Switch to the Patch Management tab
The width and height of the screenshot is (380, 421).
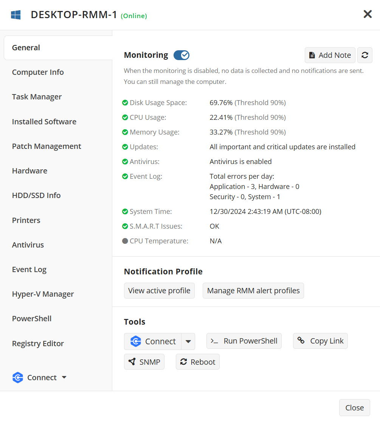click(x=47, y=146)
